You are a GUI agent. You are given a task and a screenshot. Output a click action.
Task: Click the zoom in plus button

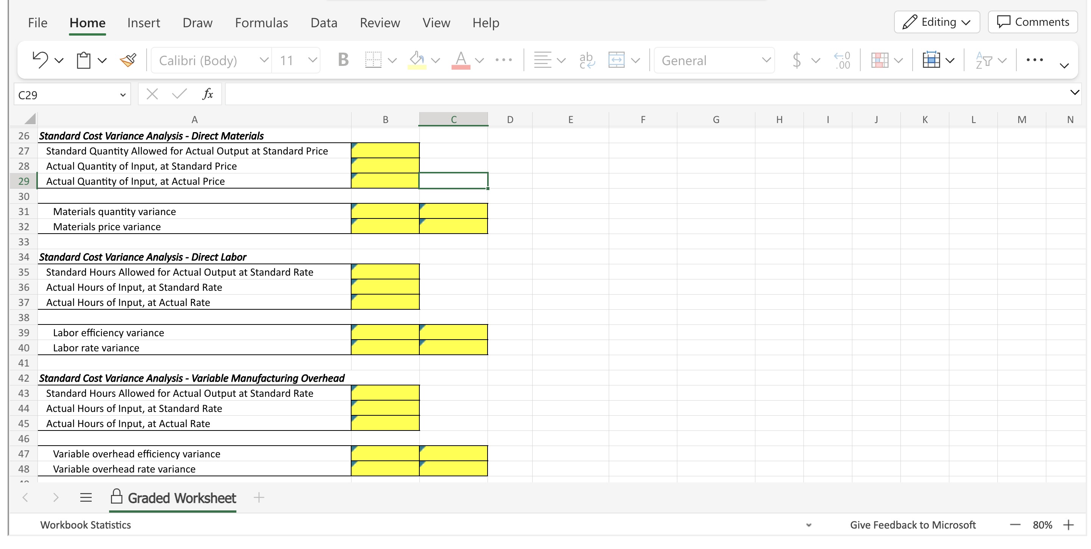tap(1069, 525)
